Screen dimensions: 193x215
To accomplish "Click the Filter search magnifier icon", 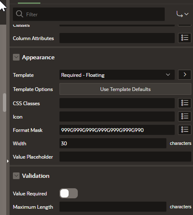I will [x=20, y=14].
